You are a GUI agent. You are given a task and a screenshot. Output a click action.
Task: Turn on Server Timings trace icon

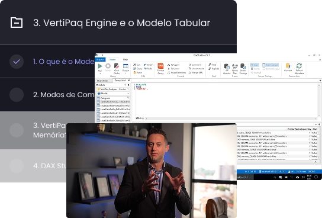point(243,66)
